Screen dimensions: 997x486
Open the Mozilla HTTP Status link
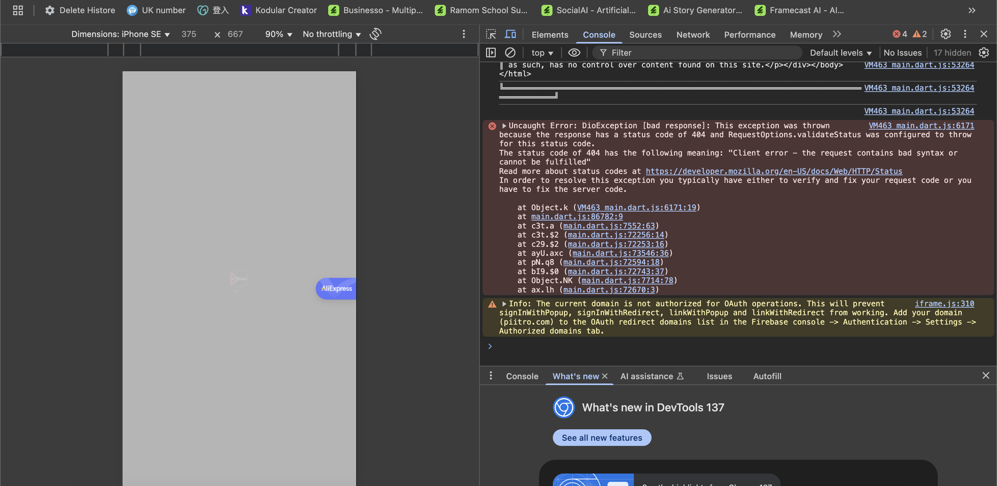point(774,171)
